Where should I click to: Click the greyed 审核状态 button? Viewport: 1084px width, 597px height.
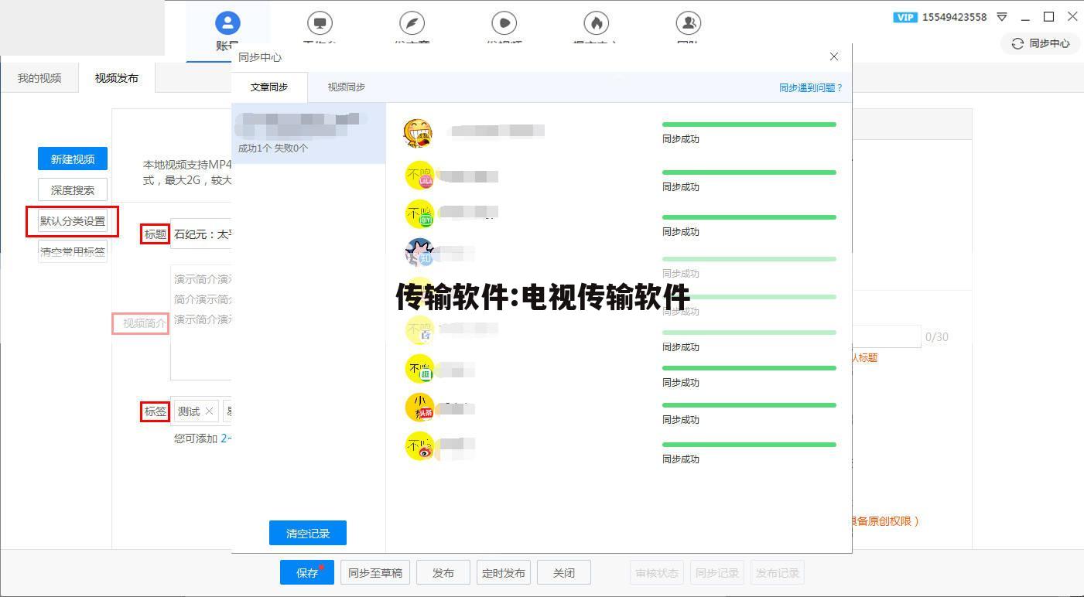tap(657, 573)
